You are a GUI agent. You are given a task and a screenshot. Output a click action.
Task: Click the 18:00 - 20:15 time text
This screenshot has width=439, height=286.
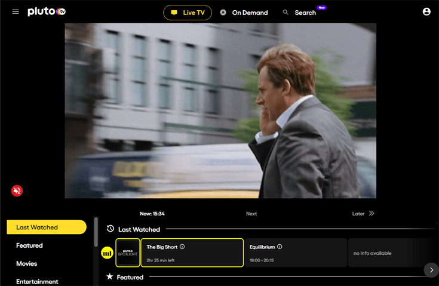coord(262,260)
